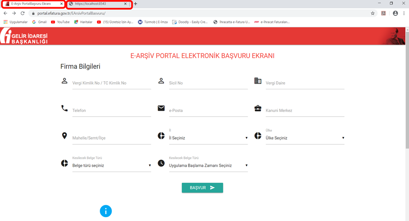Bookmark this page with star icon

click(372, 13)
